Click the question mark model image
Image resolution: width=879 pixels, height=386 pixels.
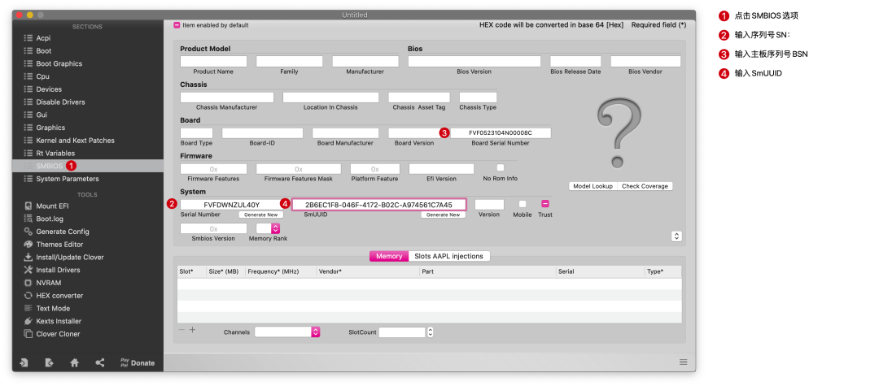pos(619,132)
